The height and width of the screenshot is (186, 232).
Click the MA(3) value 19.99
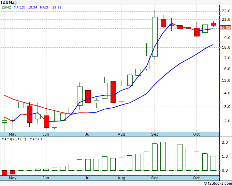tap(57, 7)
